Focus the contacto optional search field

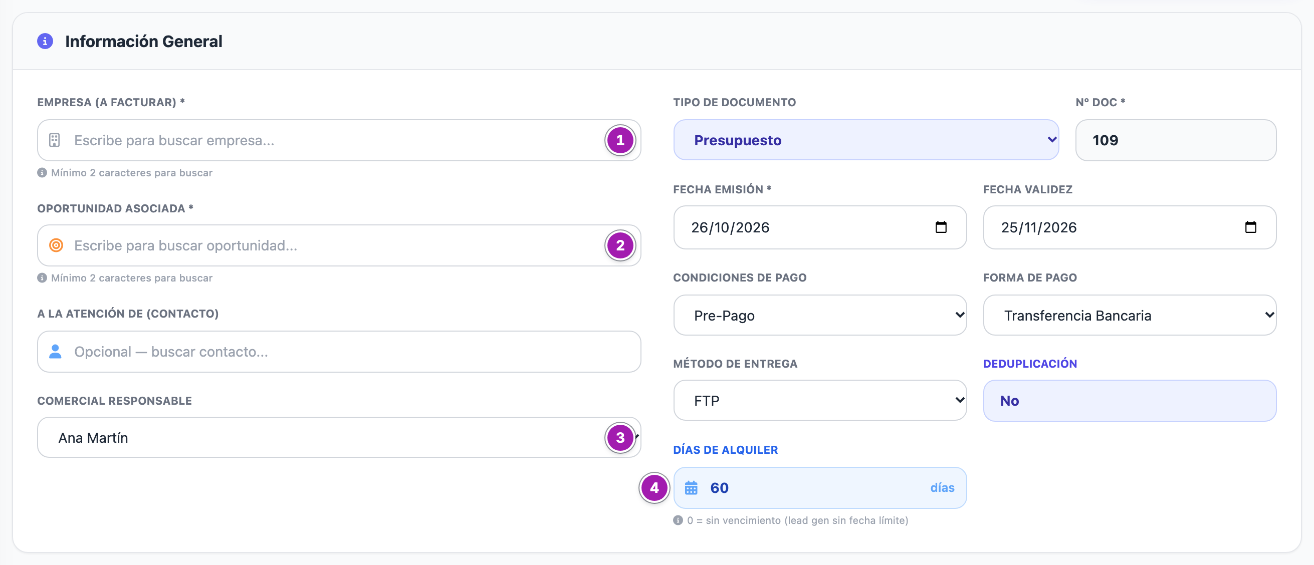pos(339,351)
